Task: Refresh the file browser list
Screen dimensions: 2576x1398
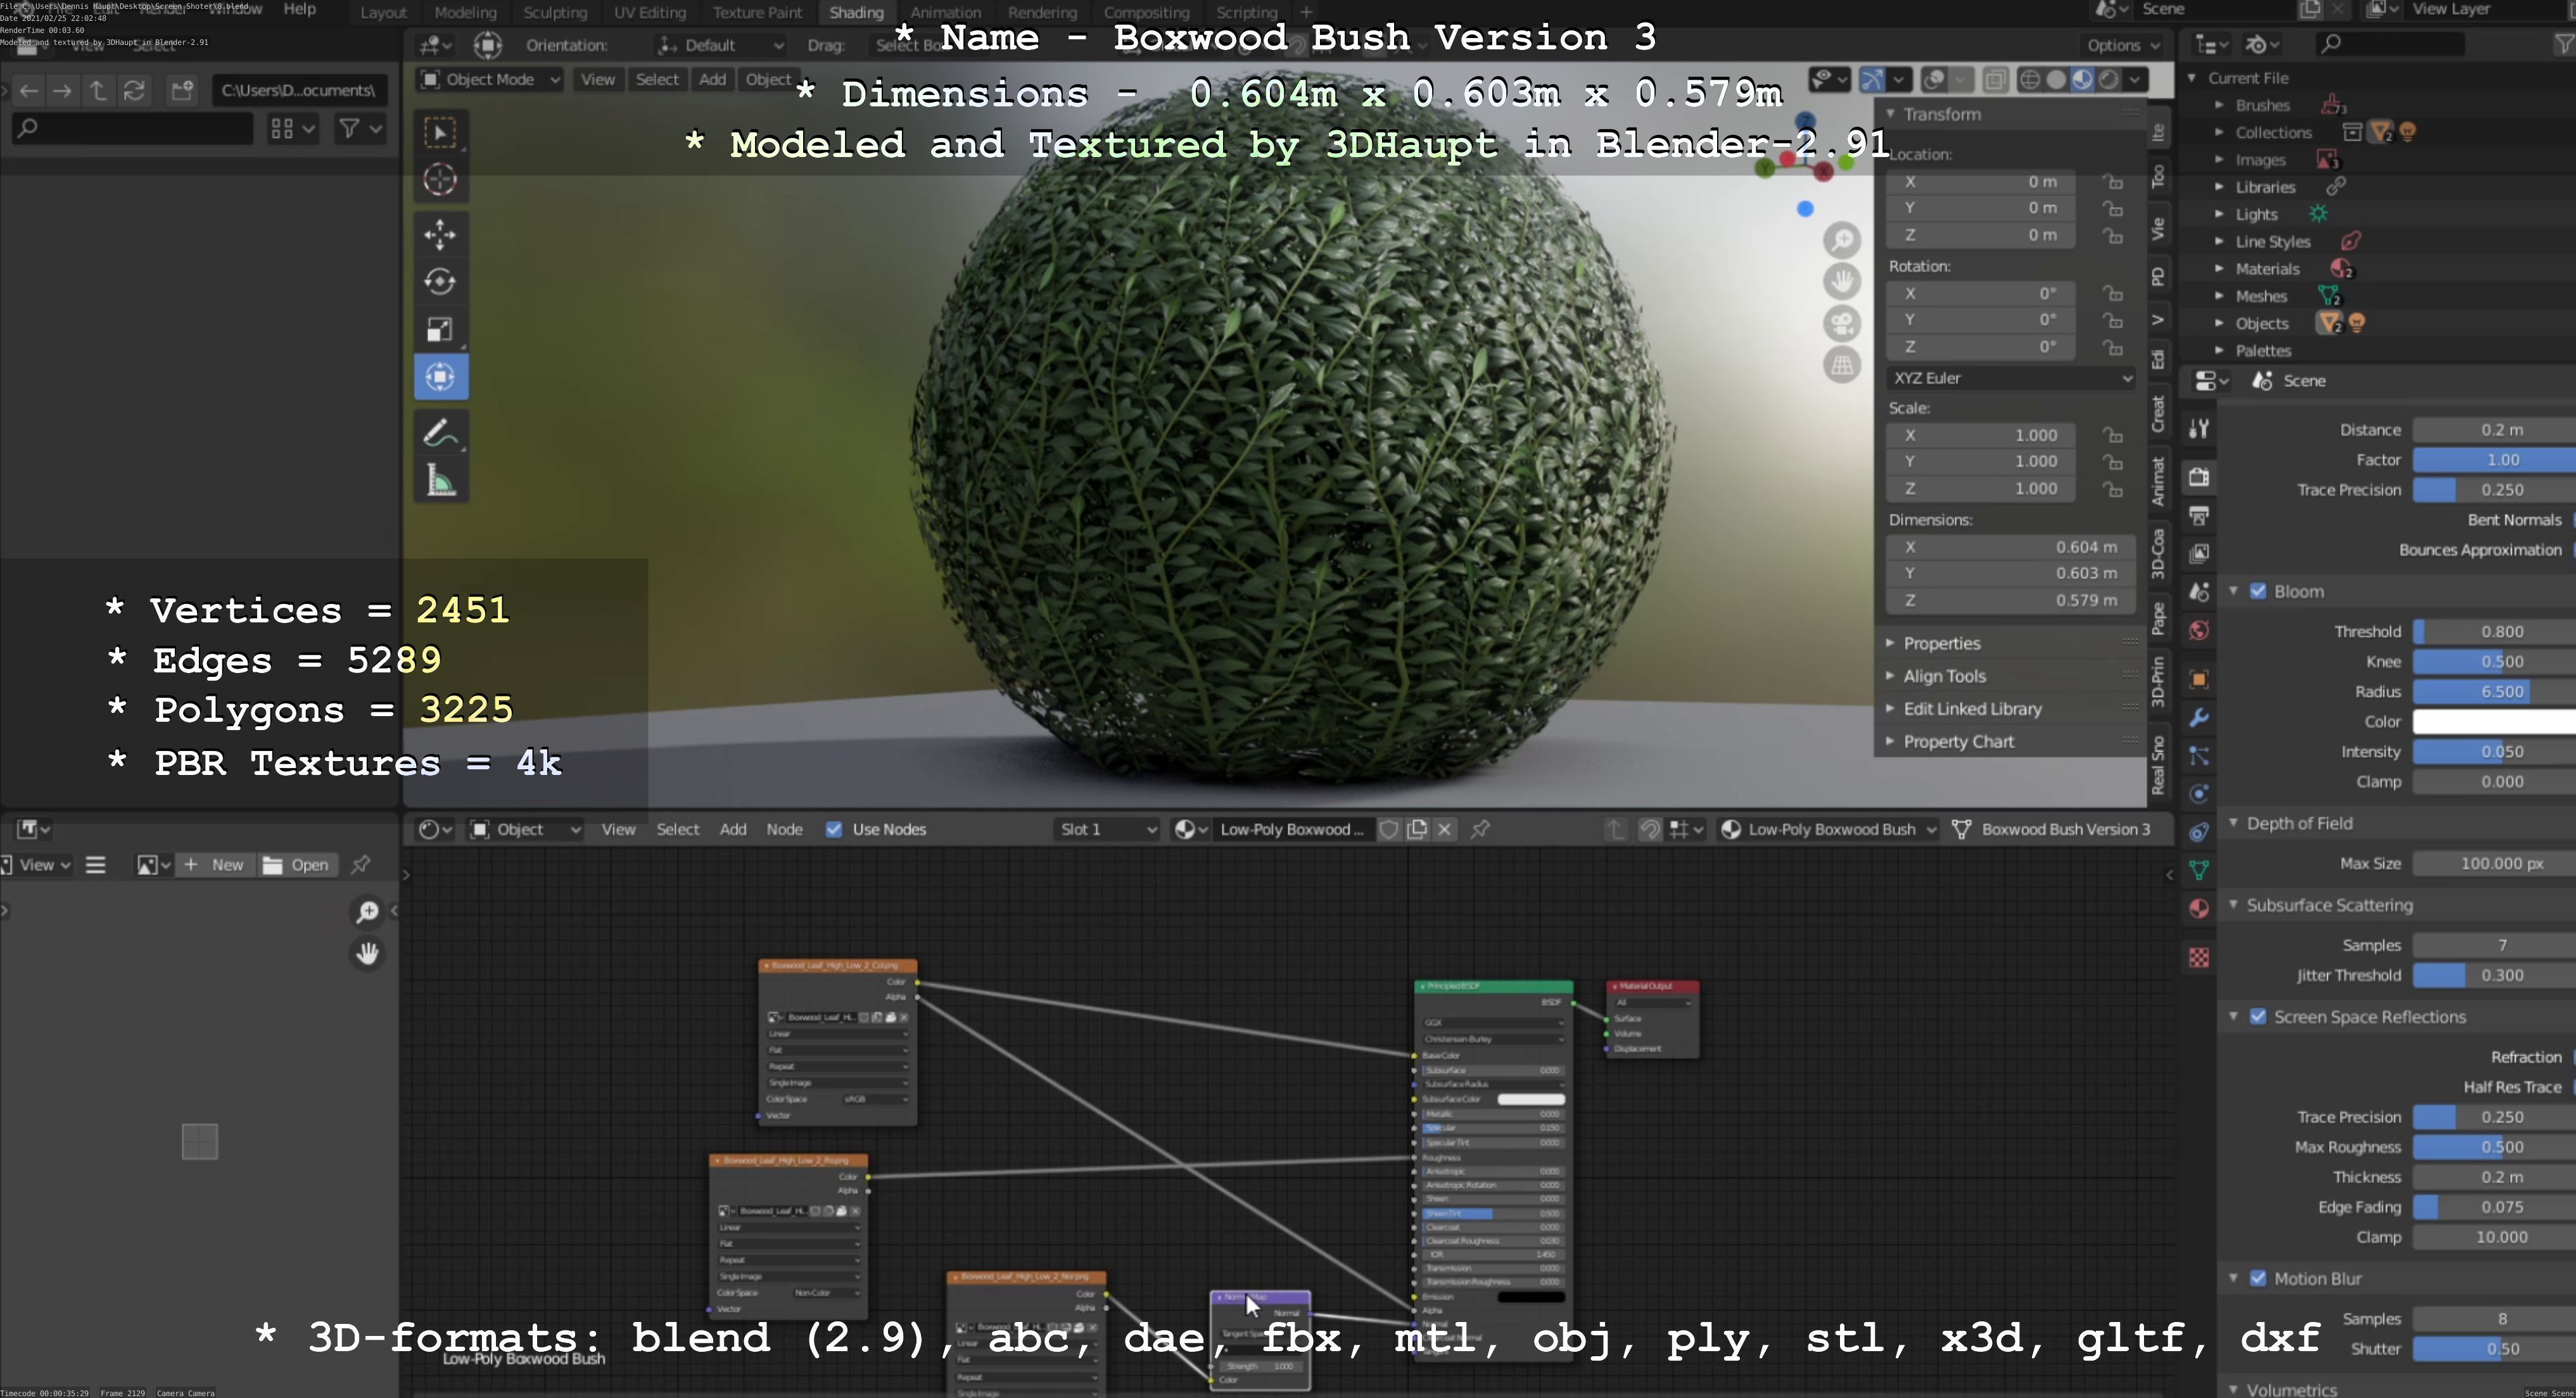Action: point(134,91)
